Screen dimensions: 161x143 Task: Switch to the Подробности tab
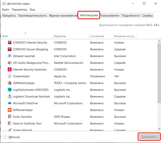(x=131, y=16)
